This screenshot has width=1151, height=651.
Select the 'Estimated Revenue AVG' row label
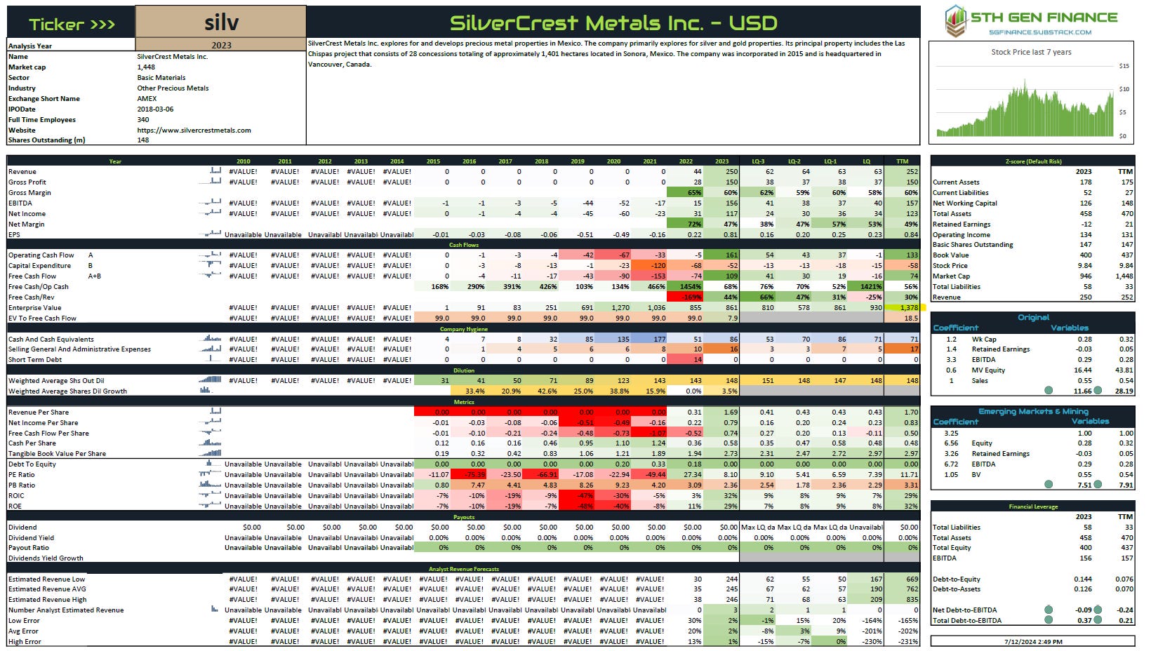[x=46, y=589]
